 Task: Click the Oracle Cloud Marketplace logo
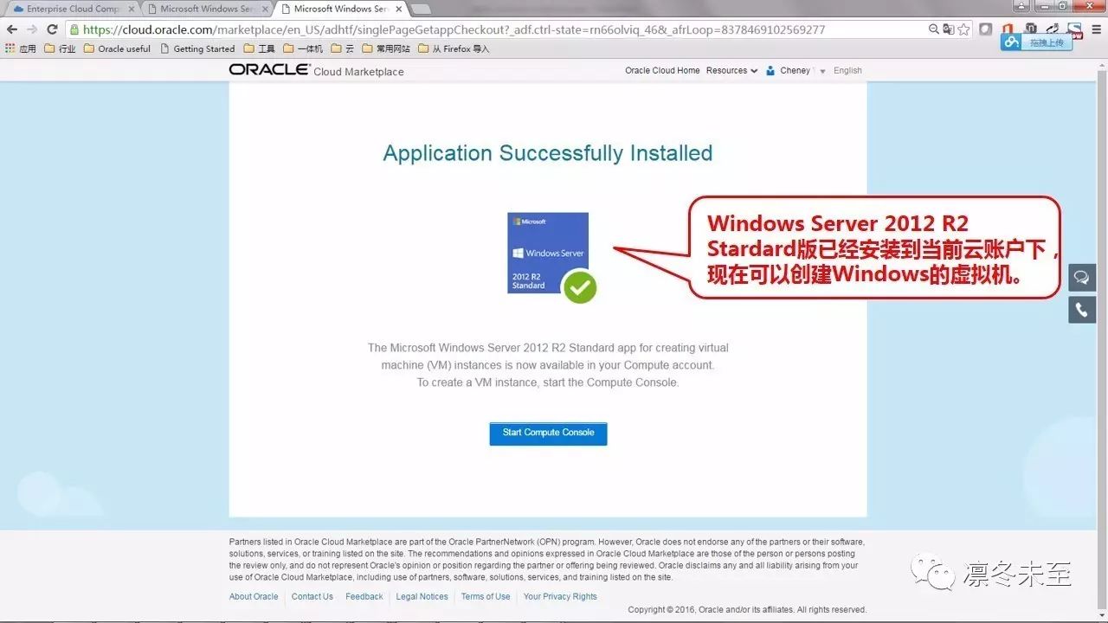click(x=316, y=70)
